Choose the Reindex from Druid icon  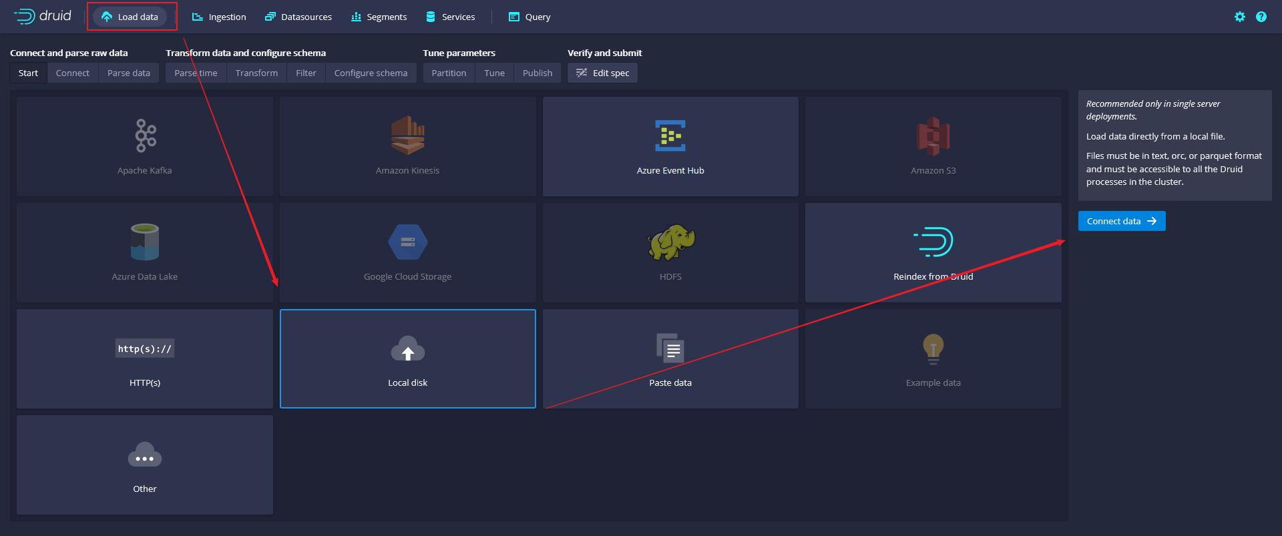[933, 242]
